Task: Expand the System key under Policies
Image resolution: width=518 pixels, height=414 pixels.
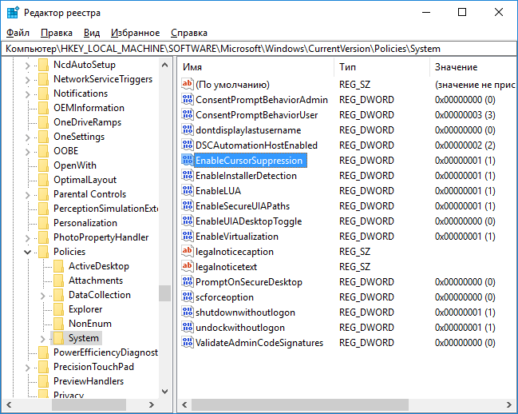Action: click(x=42, y=339)
